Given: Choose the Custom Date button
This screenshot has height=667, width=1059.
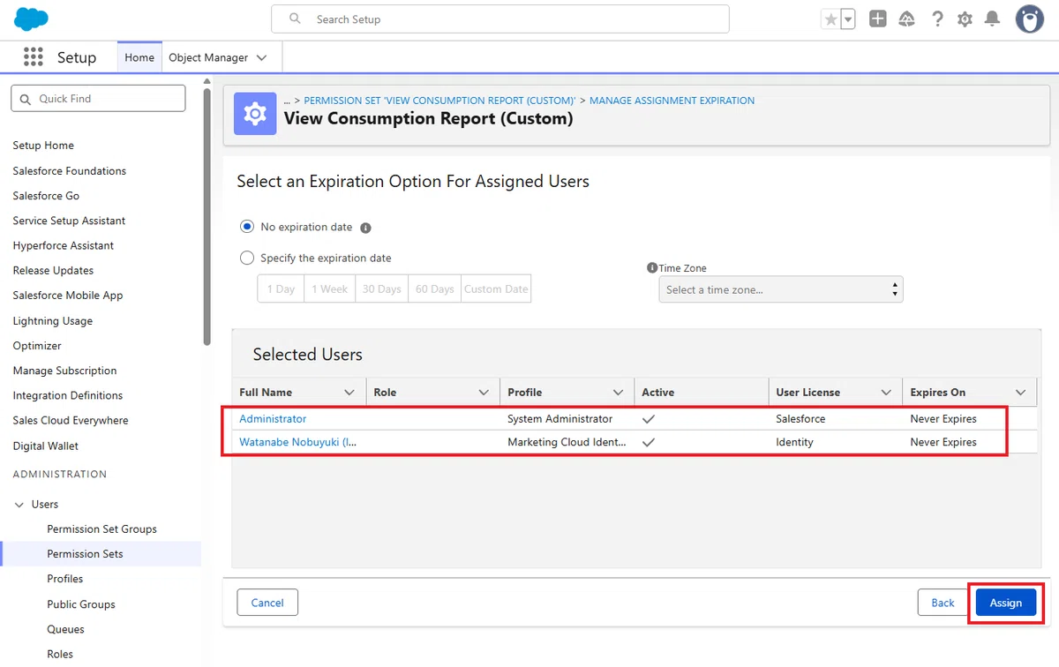Looking at the screenshot, I should point(496,289).
